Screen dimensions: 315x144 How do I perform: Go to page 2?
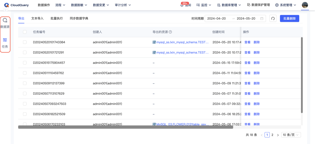[272, 135]
